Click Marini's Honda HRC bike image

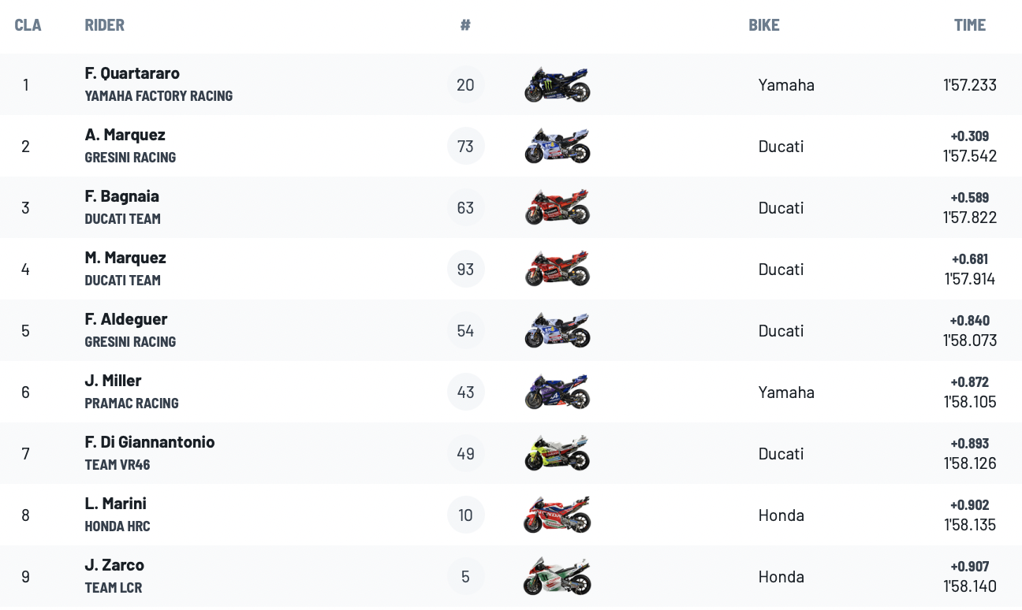coord(557,515)
